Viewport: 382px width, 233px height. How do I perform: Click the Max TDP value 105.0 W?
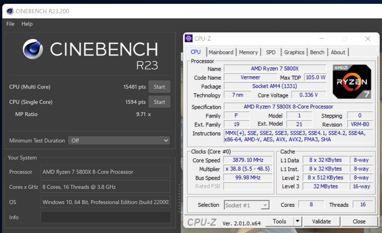click(x=315, y=77)
